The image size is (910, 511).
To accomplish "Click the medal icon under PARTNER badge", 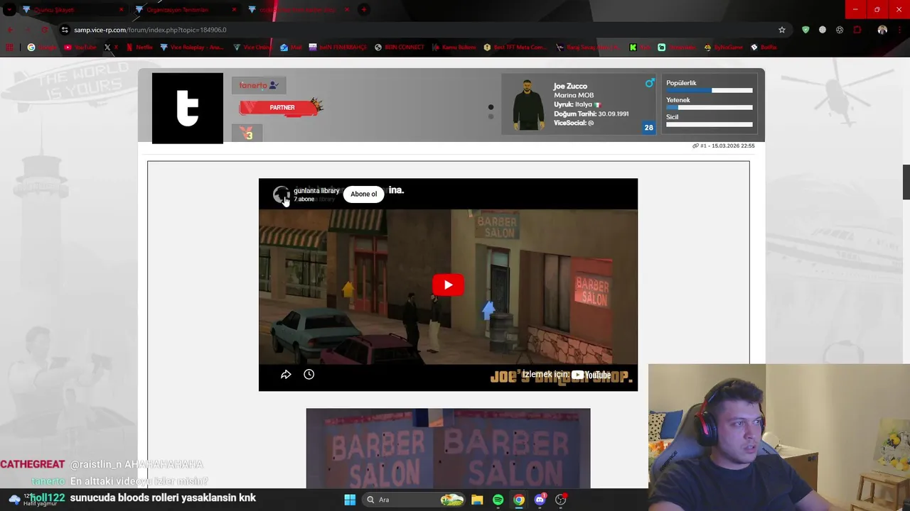I will click(x=247, y=133).
